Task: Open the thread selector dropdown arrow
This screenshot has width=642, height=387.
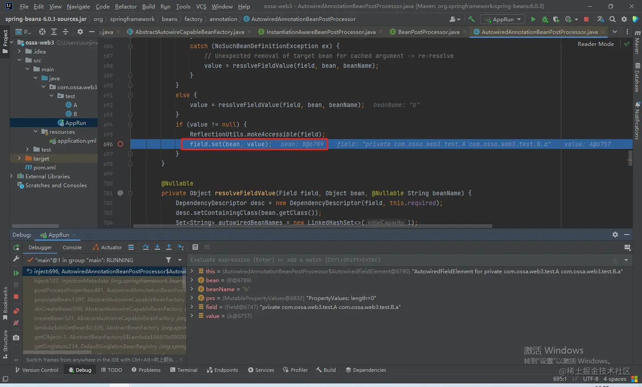Action: (180, 260)
